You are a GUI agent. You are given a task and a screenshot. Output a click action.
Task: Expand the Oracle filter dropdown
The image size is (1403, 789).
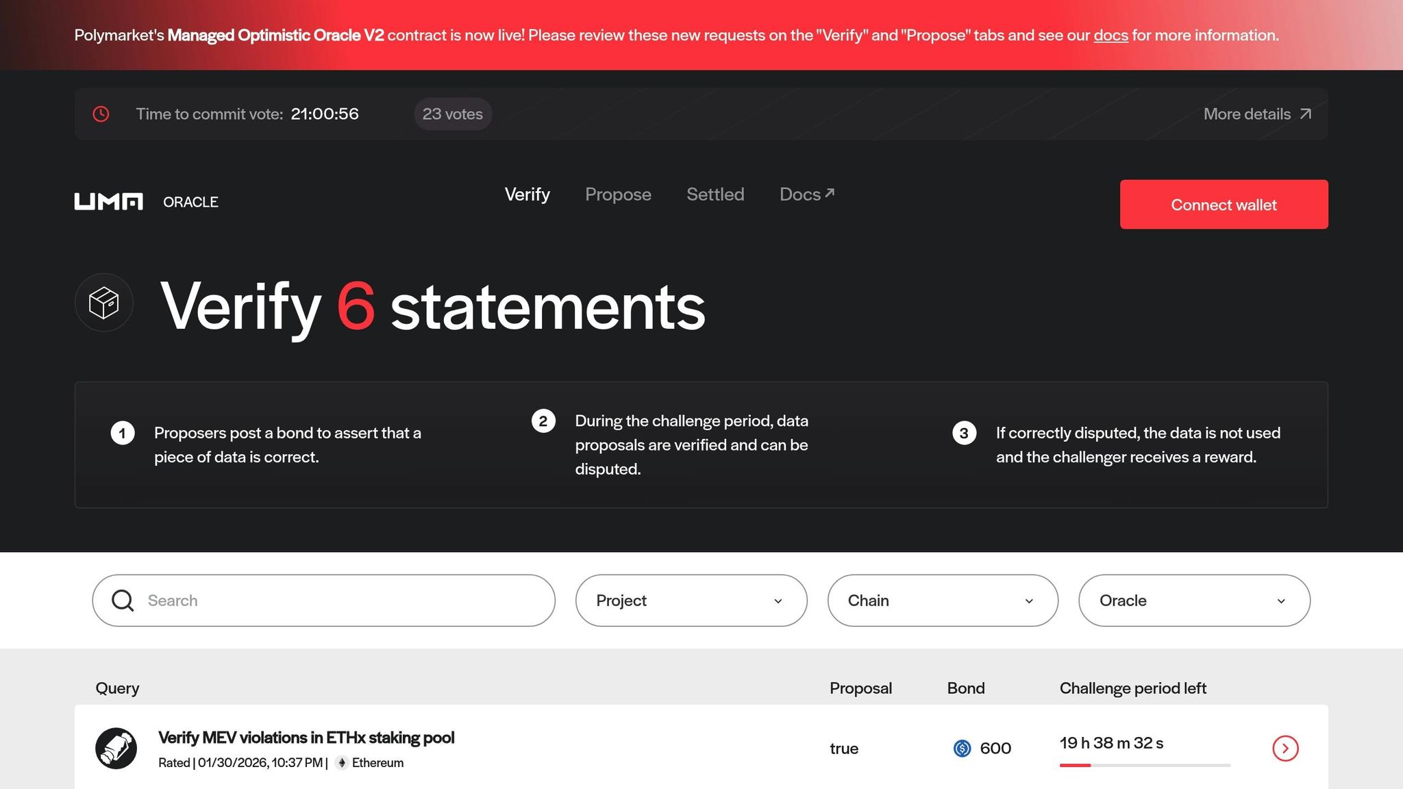pyautogui.click(x=1193, y=601)
